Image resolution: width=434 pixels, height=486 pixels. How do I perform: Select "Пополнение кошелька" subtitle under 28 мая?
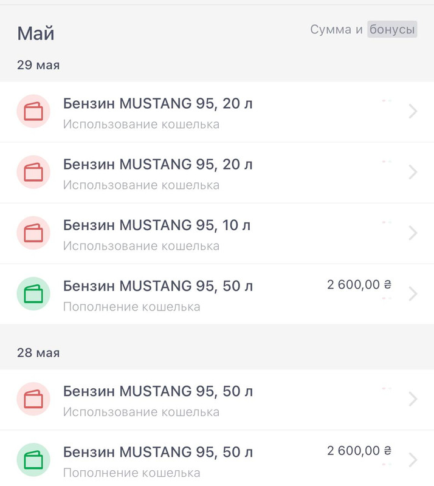tap(131, 473)
